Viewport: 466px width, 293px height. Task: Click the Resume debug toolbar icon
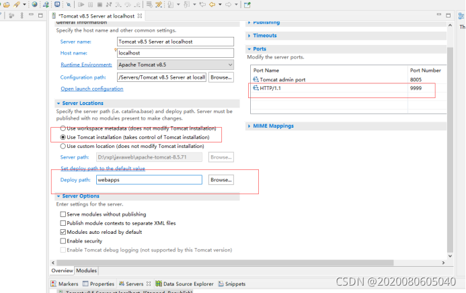click(81, 5)
